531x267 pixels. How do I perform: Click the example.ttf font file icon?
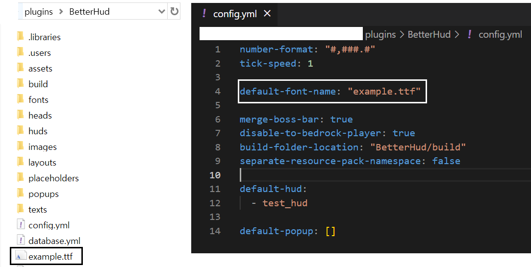pos(21,256)
